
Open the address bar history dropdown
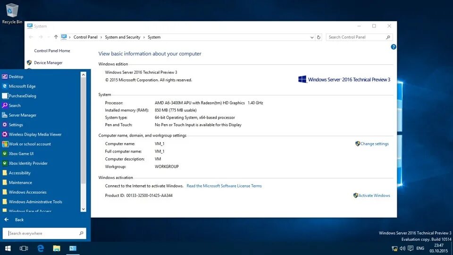[312, 37]
